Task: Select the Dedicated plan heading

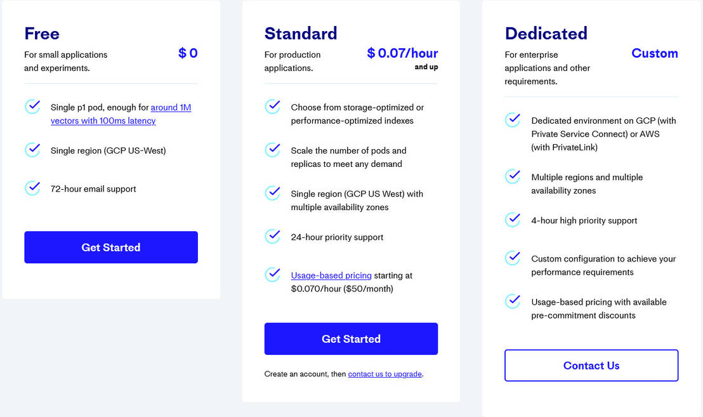Action: coord(546,33)
